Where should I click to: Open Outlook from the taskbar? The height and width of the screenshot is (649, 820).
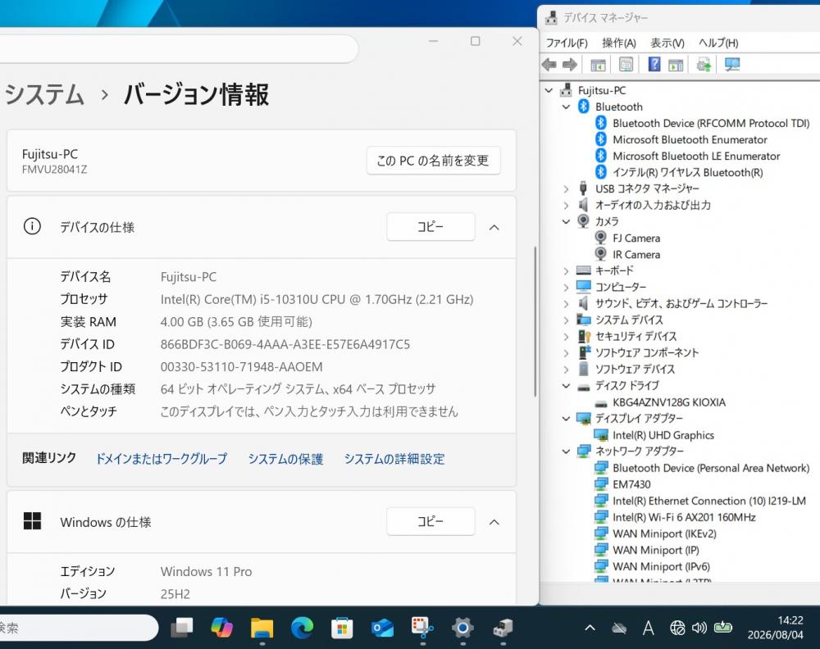[382, 627]
